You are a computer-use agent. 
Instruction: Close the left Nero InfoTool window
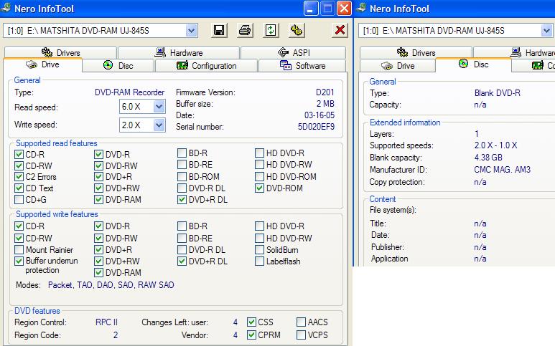[x=344, y=9]
